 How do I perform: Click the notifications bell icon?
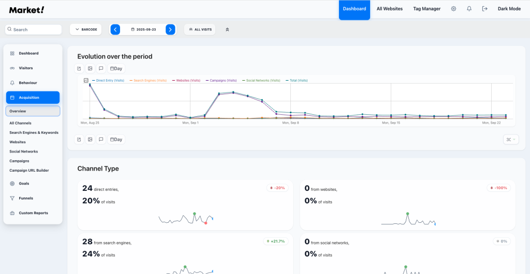click(x=469, y=9)
